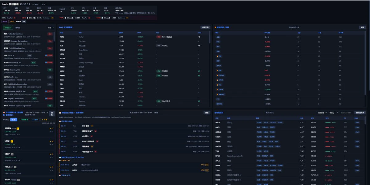Open the CRWD CrowdStrike row

pyautogui.click(x=134, y=50)
